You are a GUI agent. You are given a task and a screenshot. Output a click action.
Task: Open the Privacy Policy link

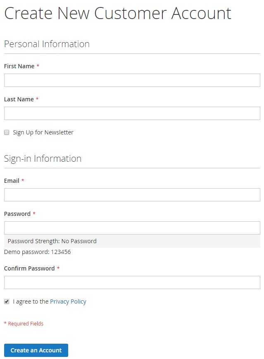click(x=68, y=302)
